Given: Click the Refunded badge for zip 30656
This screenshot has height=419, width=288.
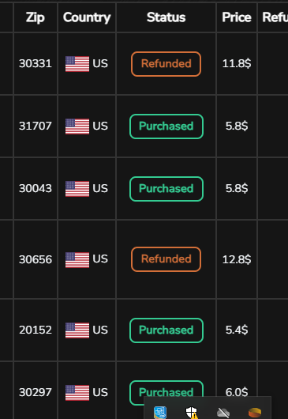Looking at the screenshot, I should pos(166,259).
